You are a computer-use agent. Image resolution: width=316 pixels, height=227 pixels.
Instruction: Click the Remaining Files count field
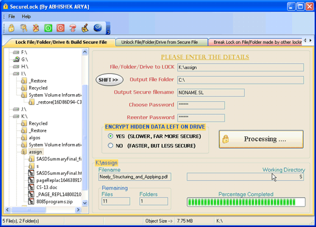click(116, 201)
